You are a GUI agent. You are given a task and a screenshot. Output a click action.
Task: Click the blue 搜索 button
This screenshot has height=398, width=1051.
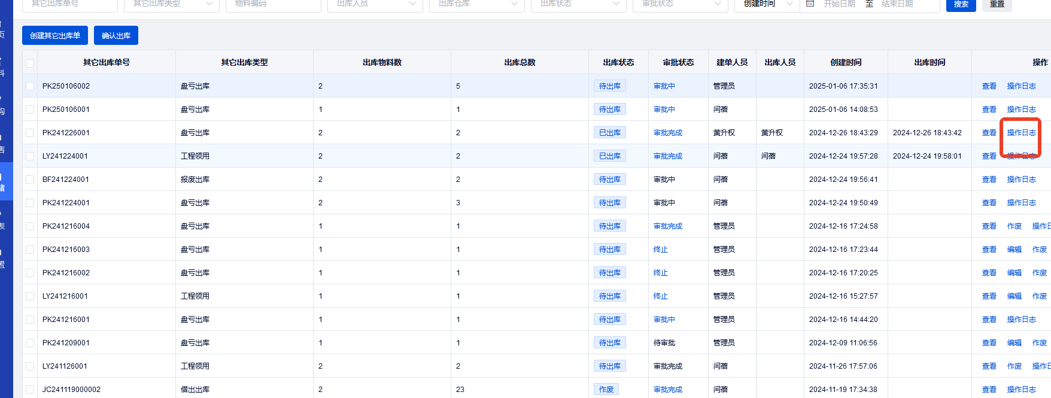pyautogui.click(x=961, y=4)
